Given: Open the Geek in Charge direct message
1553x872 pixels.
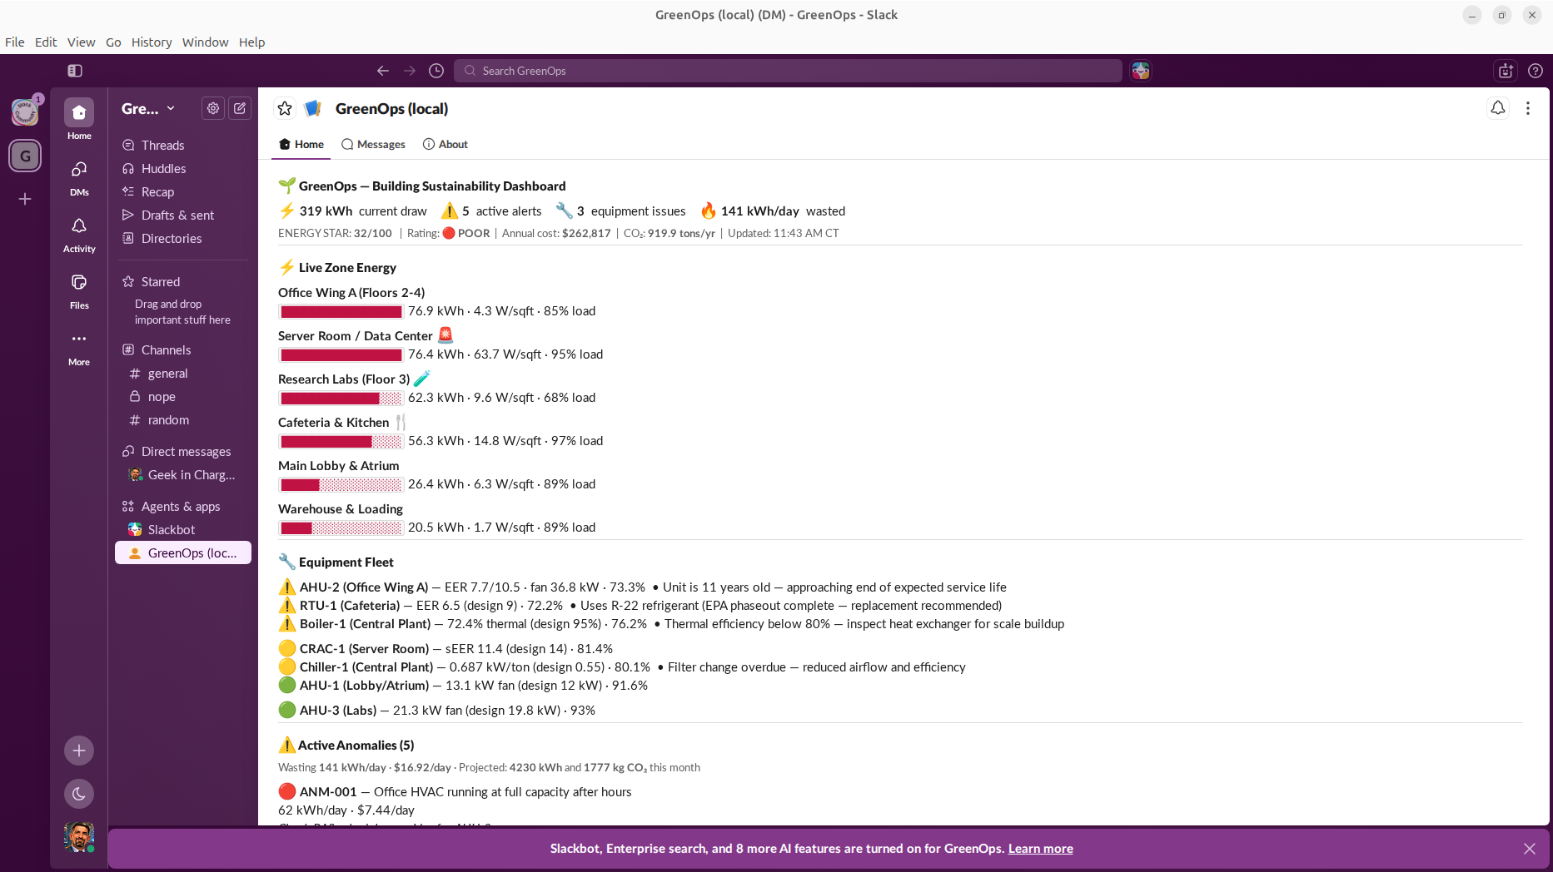Looking at the screenshot, I should point(183,475).
